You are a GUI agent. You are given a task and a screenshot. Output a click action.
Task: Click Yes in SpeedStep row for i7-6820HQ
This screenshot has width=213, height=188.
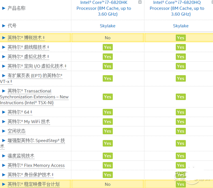[x=181, y=143]
